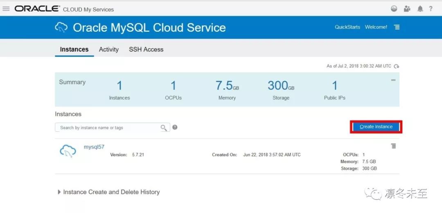The image size is (442, 213).
Task: Open search help icon next to search box
Action: pyautogui.click(x=175, y=127)
